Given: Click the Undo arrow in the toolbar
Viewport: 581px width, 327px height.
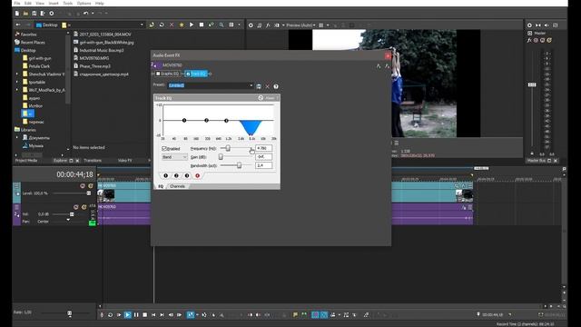Looking at the screenshot, I should coord(85,14).
